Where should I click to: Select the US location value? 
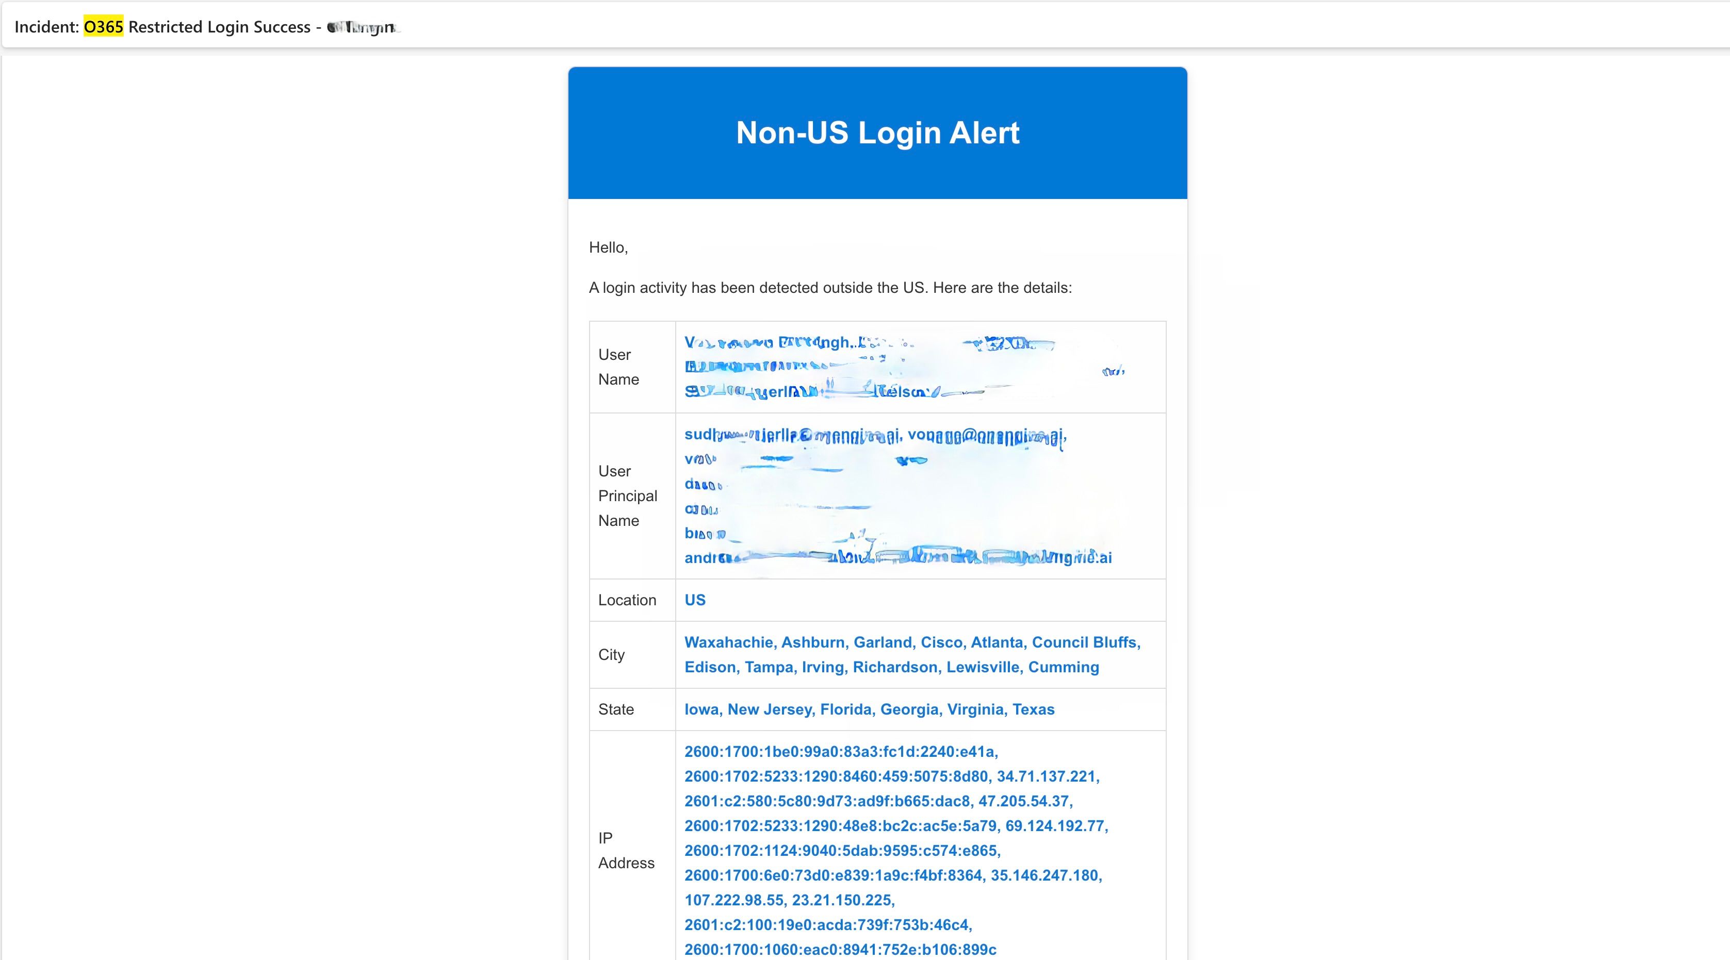(694, 600)
